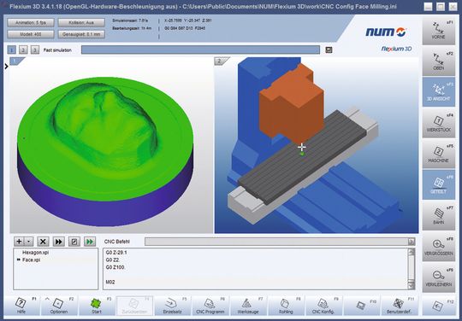Viewport: 462px width, 321px height.
Task: Select the M02 code line
Action: click(x=110, y=282)
